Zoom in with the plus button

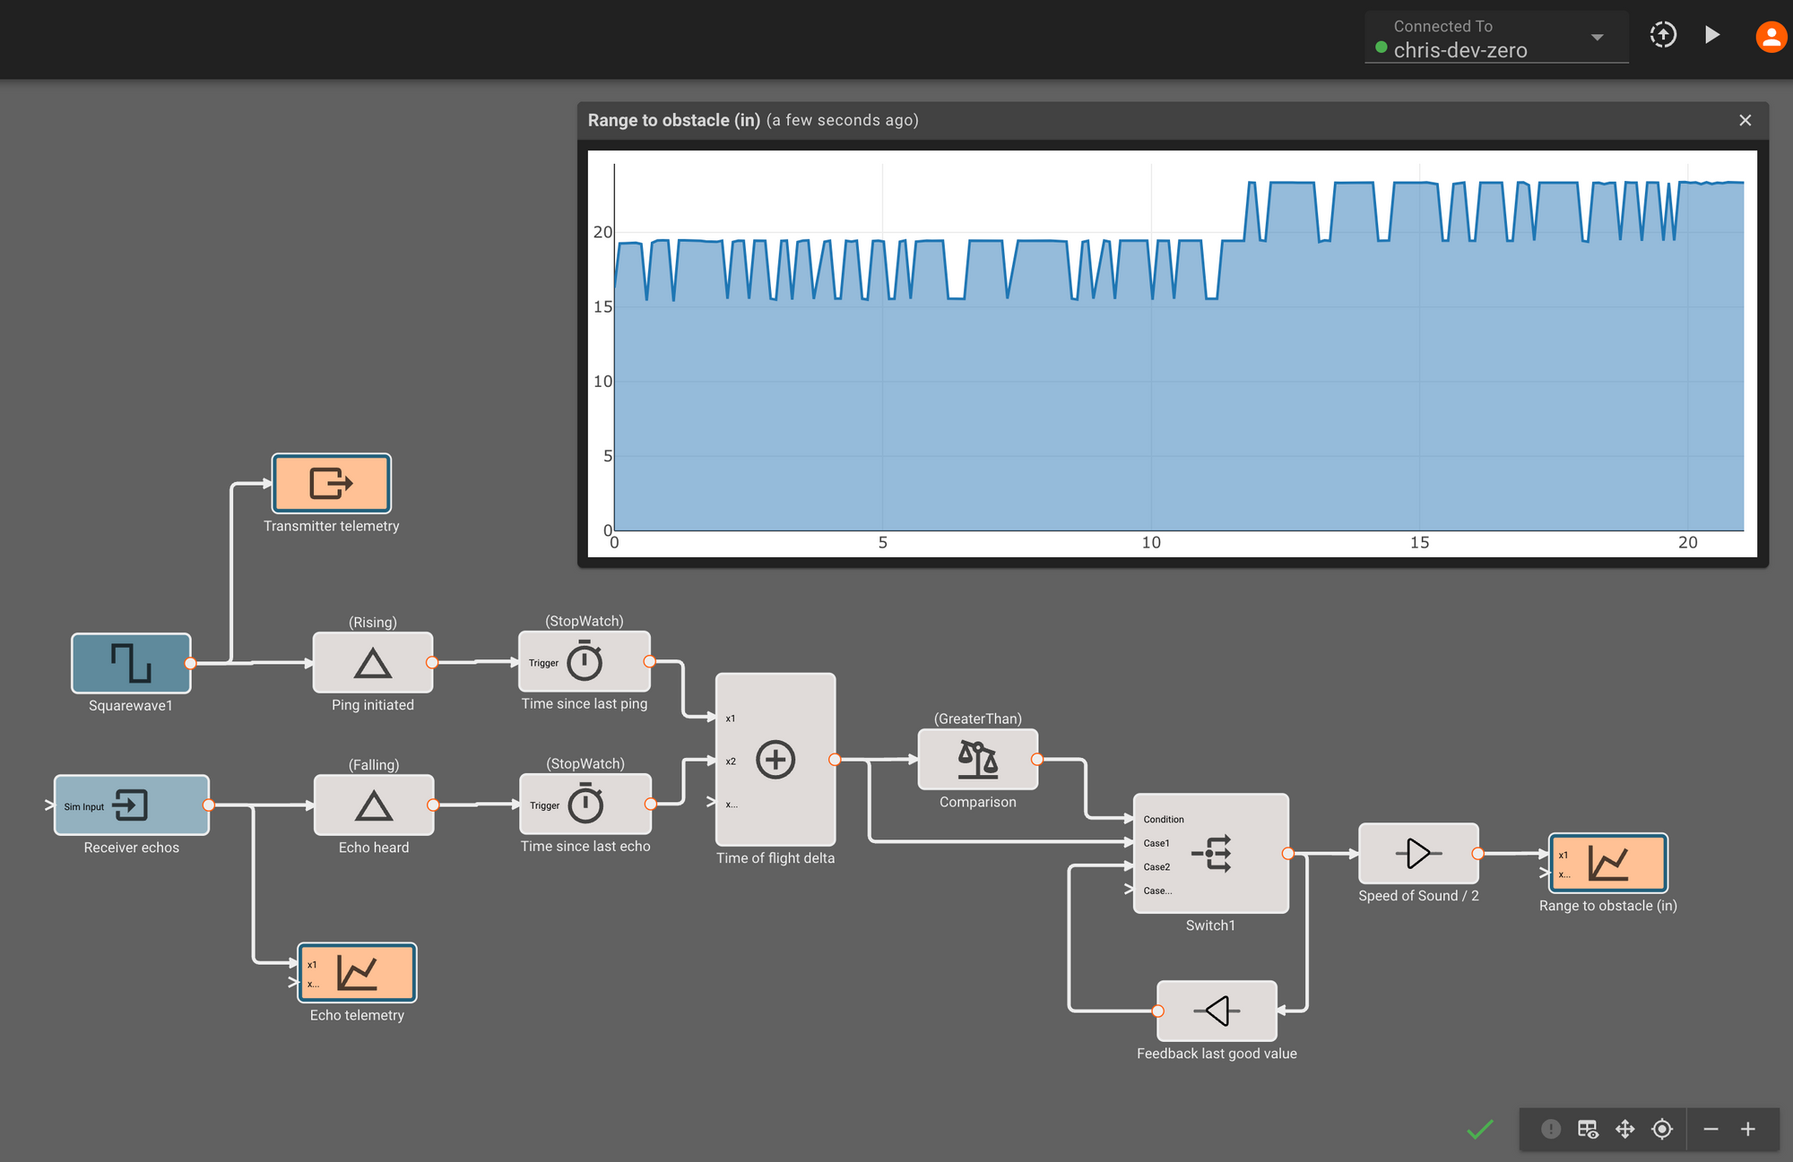1747,1129
